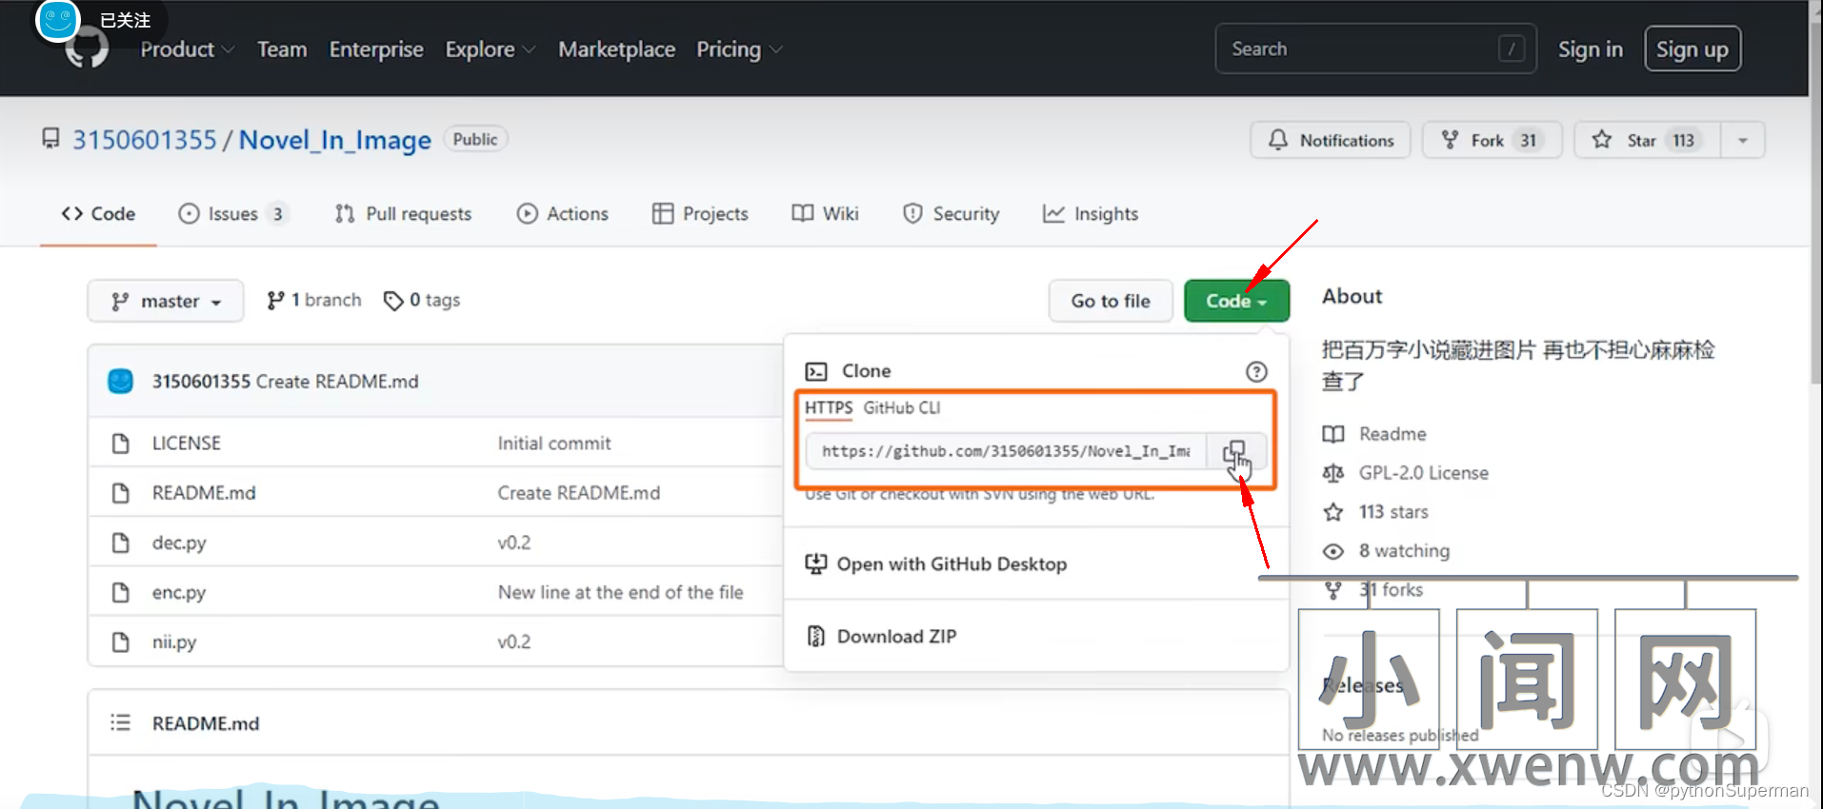Focus the GitHub Search field

1375,49
